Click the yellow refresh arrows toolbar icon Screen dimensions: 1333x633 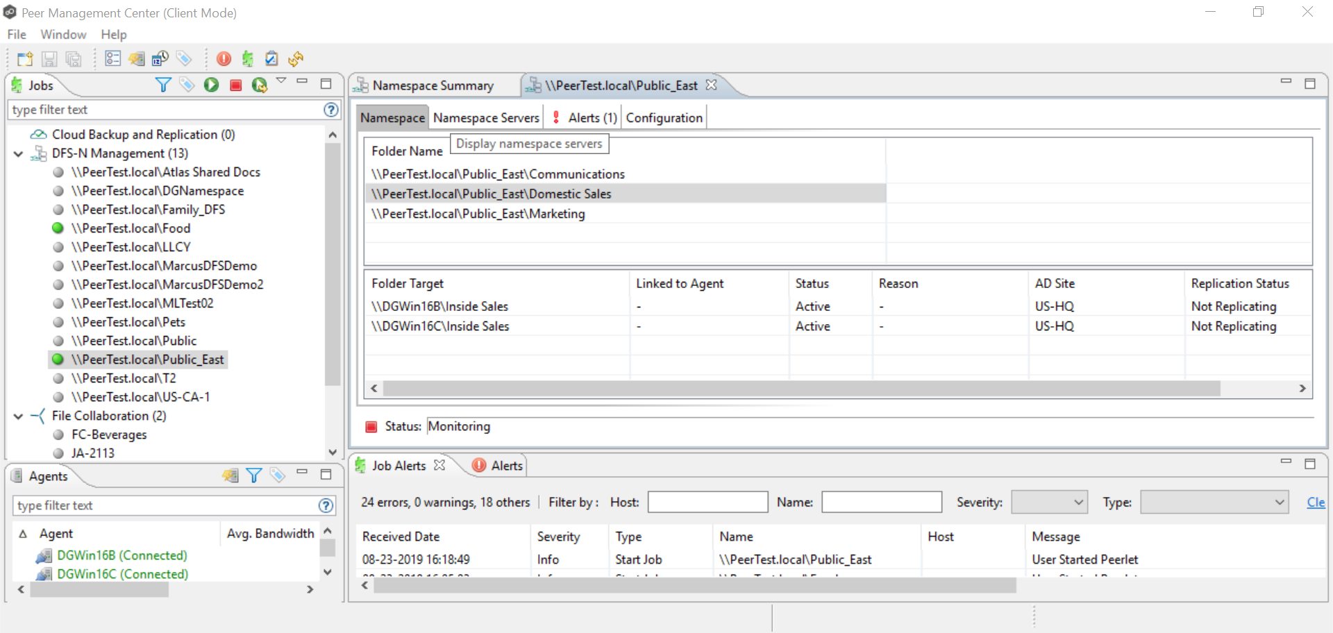point(296,59)
